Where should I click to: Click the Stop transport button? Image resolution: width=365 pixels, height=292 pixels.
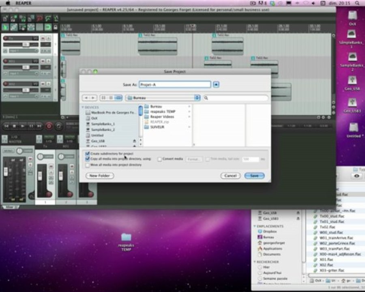tap(15, 126)
